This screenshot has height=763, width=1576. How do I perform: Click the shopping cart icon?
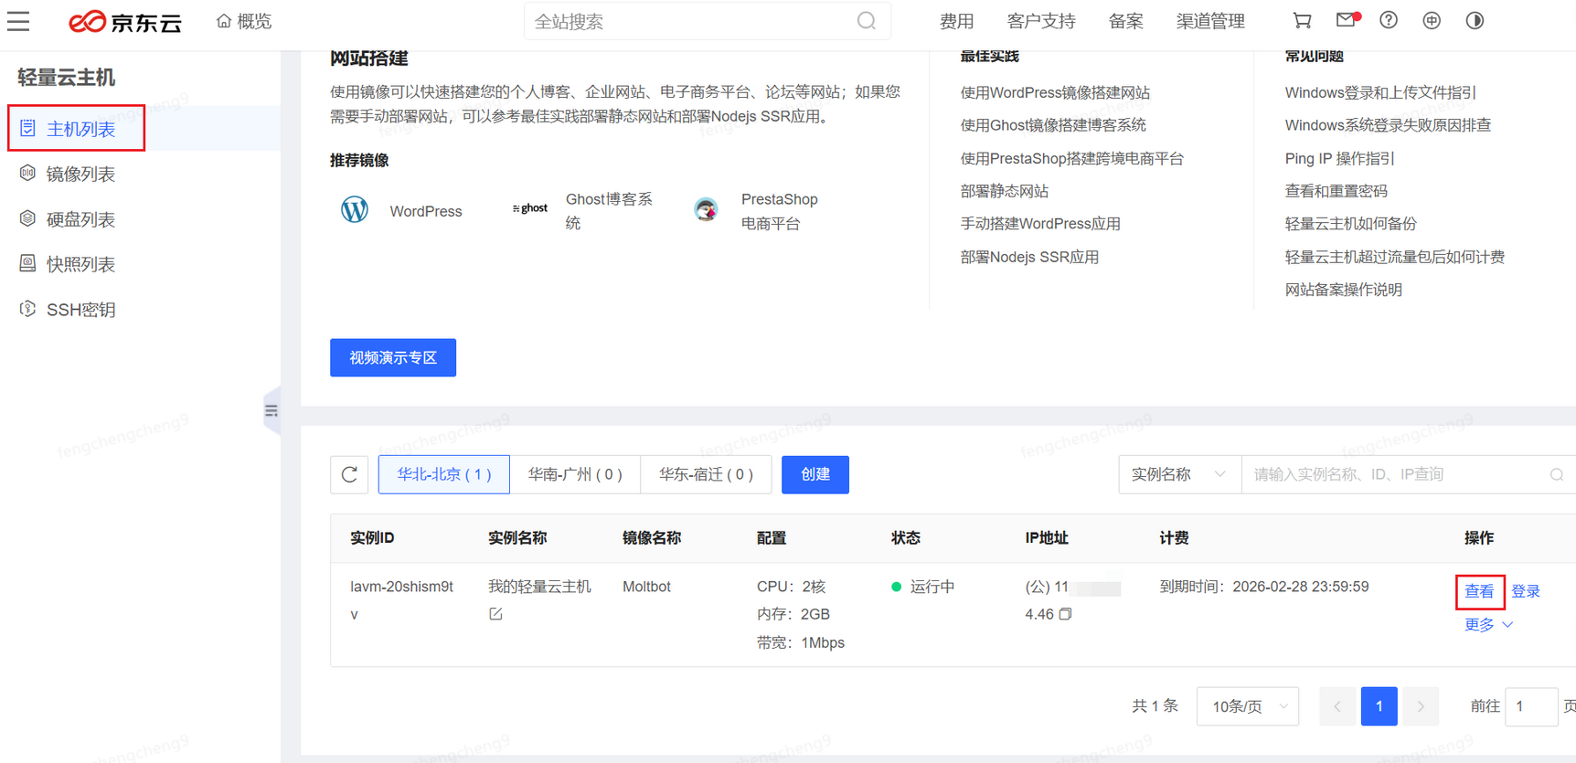pyautogui.click(x=1302, y=20)
